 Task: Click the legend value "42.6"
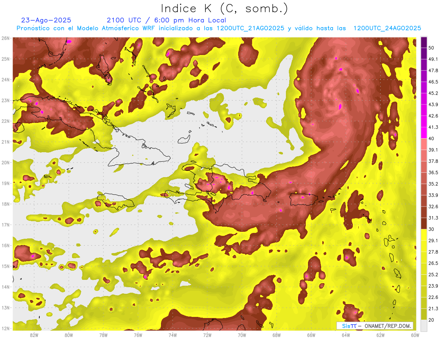click(433, 116)
